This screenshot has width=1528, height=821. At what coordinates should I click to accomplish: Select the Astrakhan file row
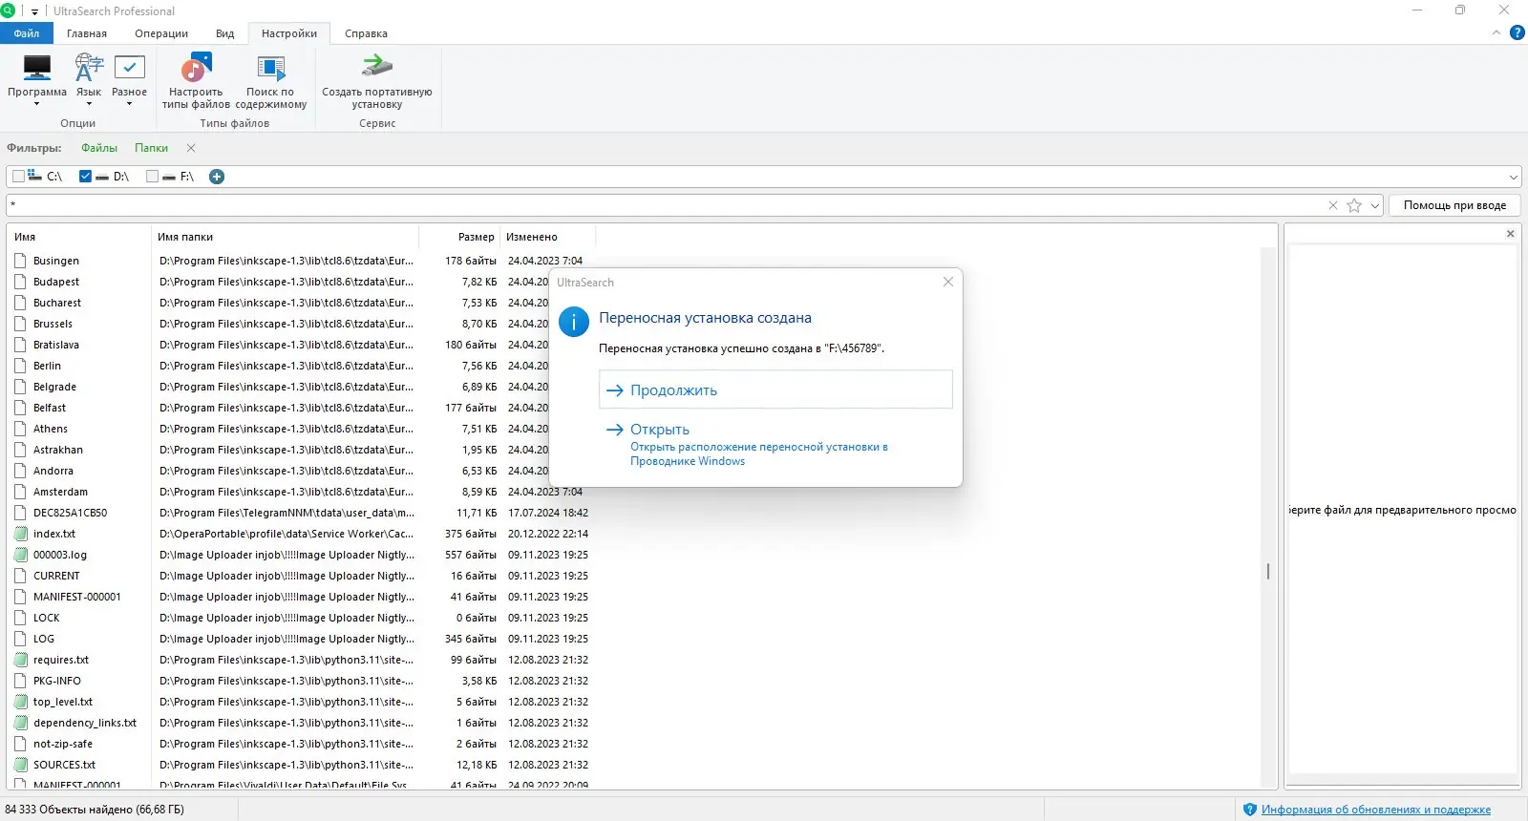301,450
